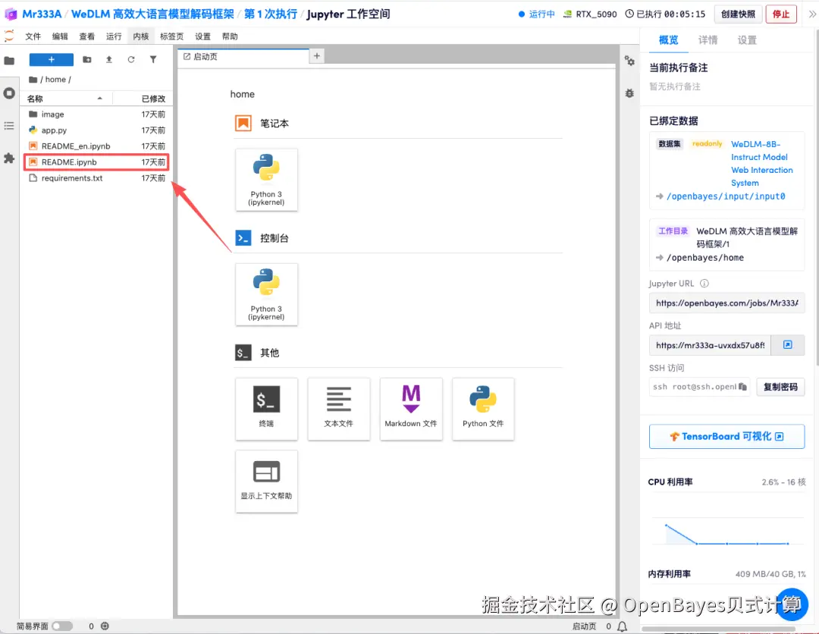Open the 内核 menu

141,36
